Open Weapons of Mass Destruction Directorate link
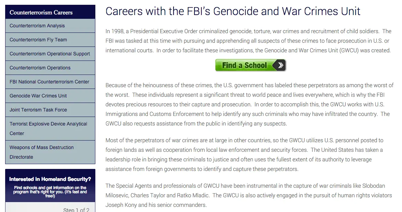 click(x=42, y=152)
